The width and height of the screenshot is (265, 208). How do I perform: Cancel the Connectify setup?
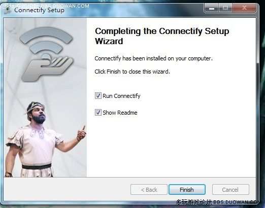(x=230, y=190)
